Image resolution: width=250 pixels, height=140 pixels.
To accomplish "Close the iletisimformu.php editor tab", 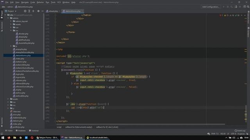I will [x=82, y=11].
